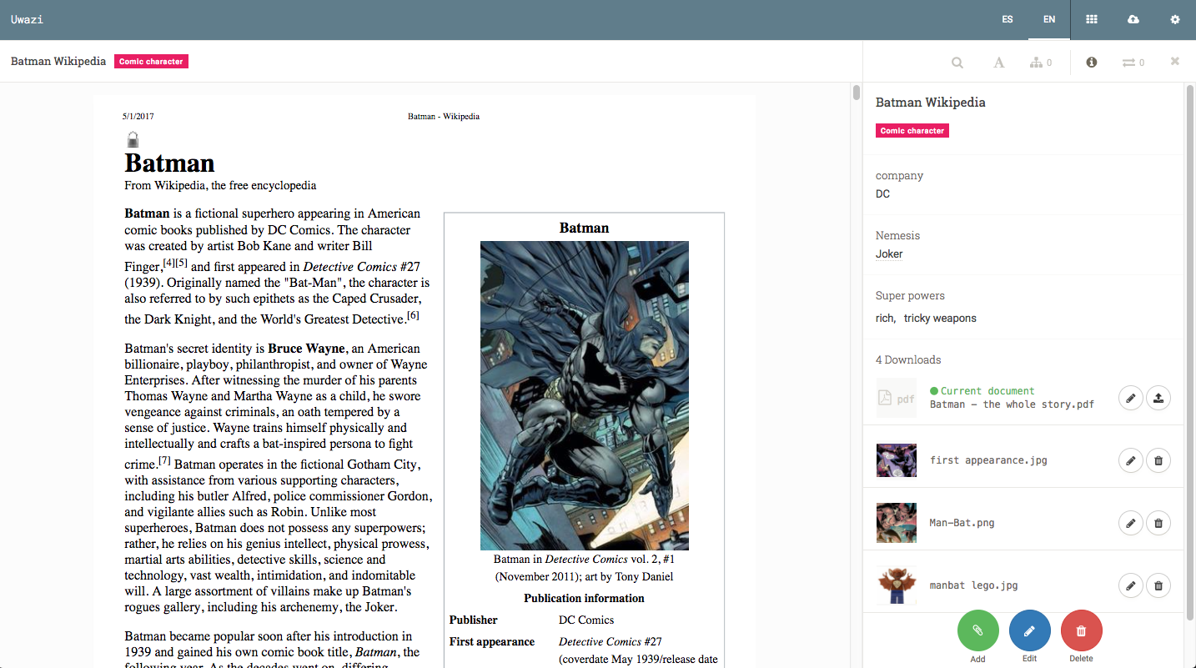This screenshot has height=668, width=1196.
Task: Close the side panel with X
Action: click(1175, 61)
